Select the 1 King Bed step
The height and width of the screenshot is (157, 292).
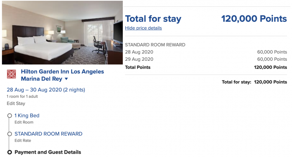click(27, 115)
